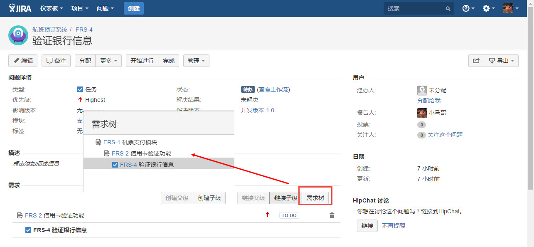Open the 问题 dropdown menu
The image size is (534, 247).
(x=105, y=8)
